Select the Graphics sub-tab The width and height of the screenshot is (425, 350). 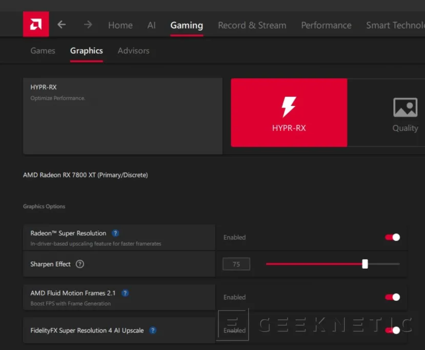(87, 51)
